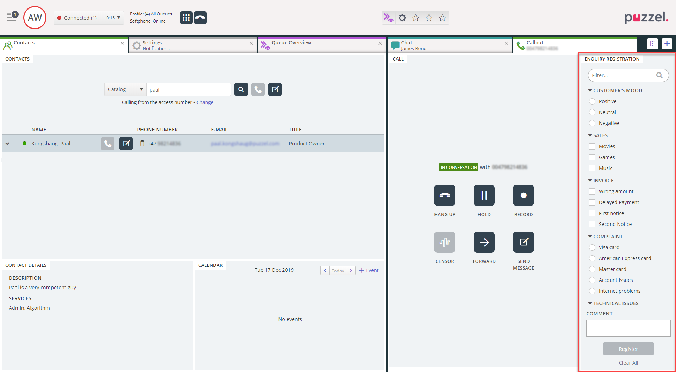Click the search magnifier next to paal
This screenshot has width=676, height=372.
(x=241, y=89)
